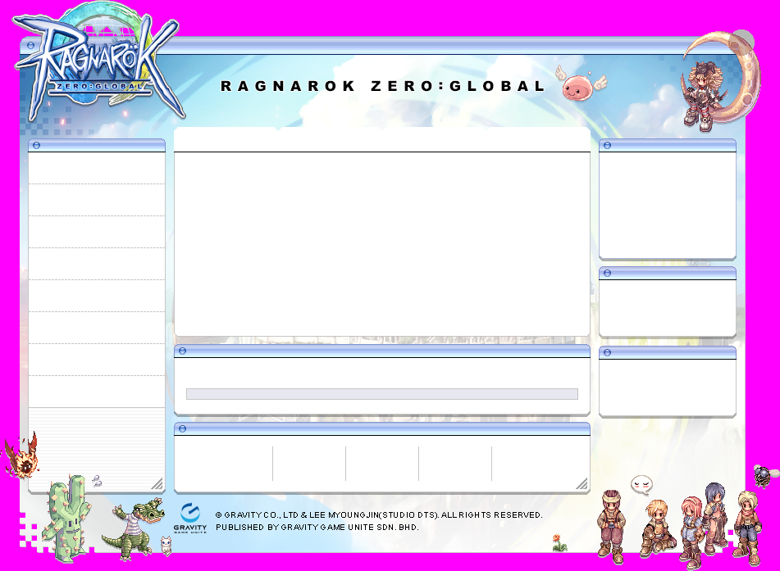Click the gray progress bar
The height and width of the screenshot is (571, 780).
(x=382, y=394)
